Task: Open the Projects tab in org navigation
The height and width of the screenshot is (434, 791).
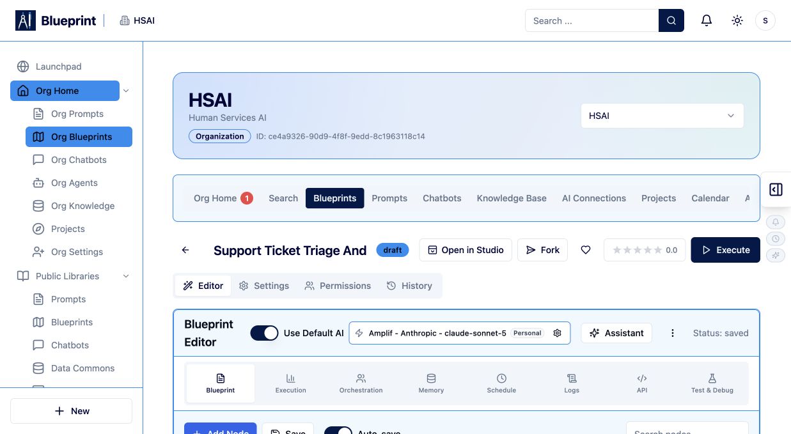Action: click(x=659, y=198)
